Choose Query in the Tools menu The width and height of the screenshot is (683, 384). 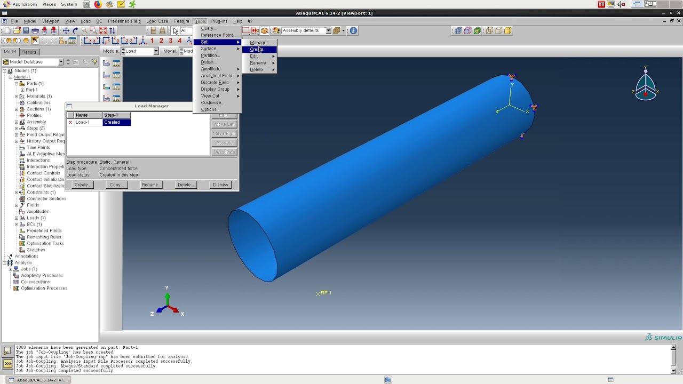(x=217, y=28)
